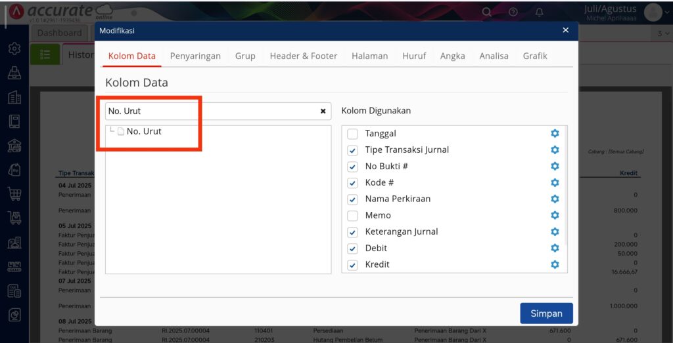Uncheck the Keterangan Jurnal checkbox
Viewport: 673px width, 343px height.
(x=352, y=232)
